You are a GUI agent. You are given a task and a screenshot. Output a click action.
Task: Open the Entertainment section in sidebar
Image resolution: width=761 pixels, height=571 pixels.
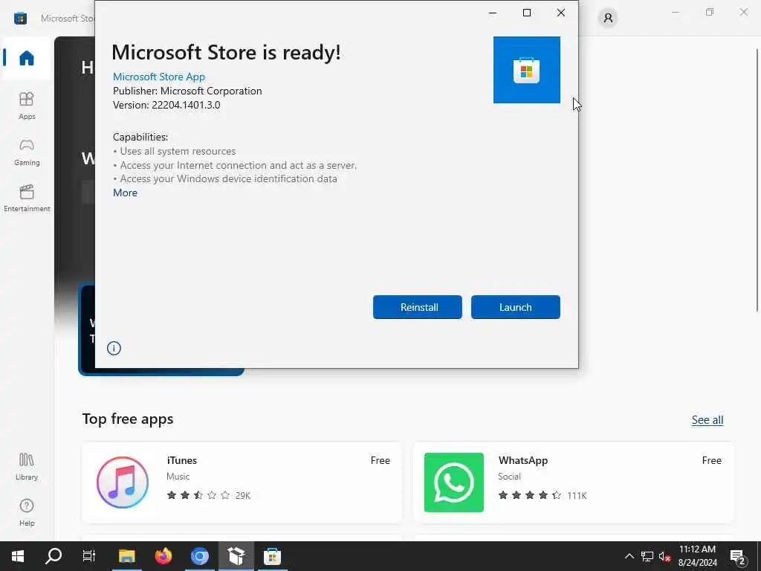point(27,198)
